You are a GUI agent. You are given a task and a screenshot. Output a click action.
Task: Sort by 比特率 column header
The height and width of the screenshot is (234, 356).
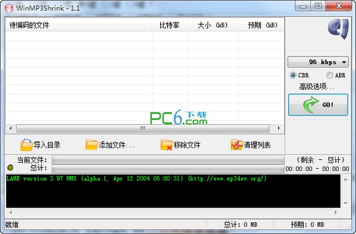pyautogui.click(x=170, y=25)
